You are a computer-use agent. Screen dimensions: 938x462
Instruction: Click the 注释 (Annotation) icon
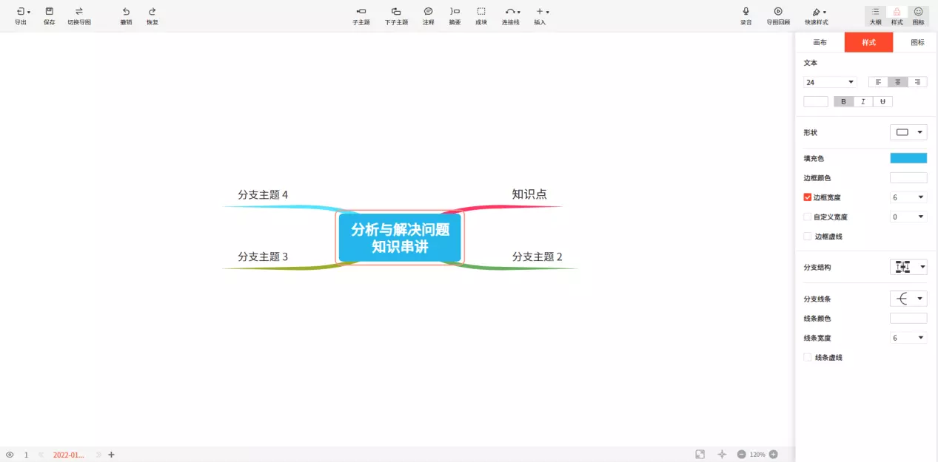tap(428, 12)
